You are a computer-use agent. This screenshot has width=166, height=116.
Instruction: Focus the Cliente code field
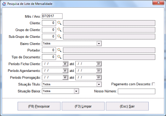(49, 23)
